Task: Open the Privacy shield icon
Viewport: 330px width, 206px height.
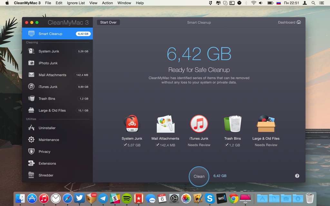Action: [31, 151]
